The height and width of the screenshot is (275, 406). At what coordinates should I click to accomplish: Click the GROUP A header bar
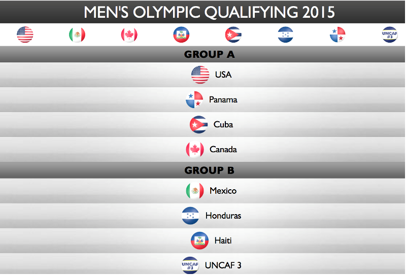pyautogui.click(x=202, y=54)
